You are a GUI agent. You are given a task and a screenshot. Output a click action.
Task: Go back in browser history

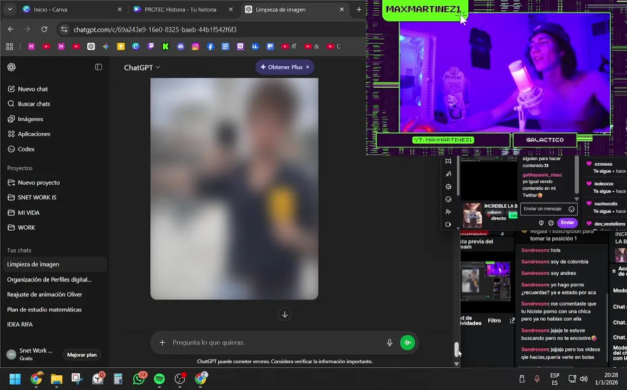[11, 29]
